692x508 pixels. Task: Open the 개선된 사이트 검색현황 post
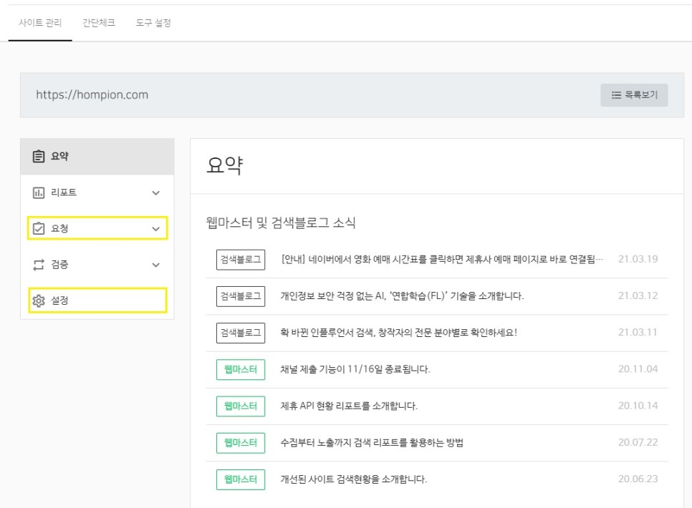pyautogui.click(x=353, y=479)
